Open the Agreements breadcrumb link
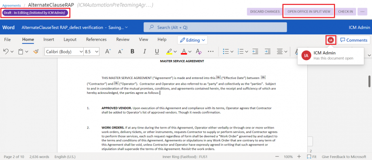 [11, 5]
